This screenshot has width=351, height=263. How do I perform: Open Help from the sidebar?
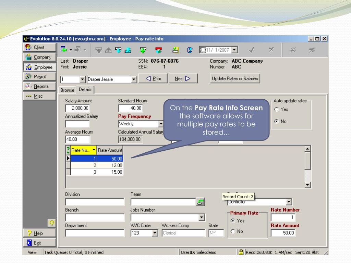[x=39, y=233]
